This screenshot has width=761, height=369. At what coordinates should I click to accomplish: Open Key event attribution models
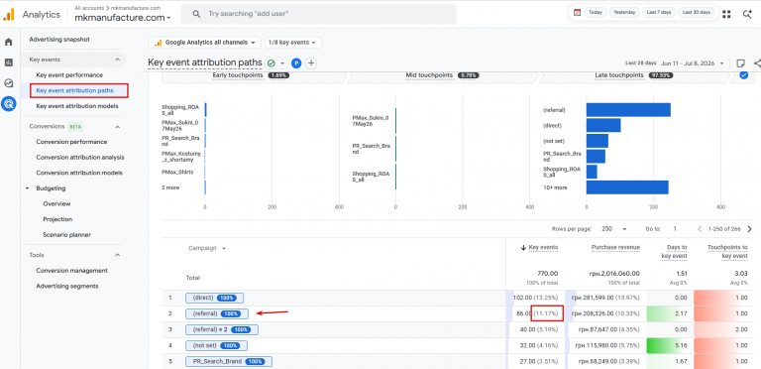tap(76, 106)
